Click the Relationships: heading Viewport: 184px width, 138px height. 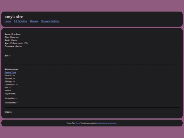pos(12,70)
